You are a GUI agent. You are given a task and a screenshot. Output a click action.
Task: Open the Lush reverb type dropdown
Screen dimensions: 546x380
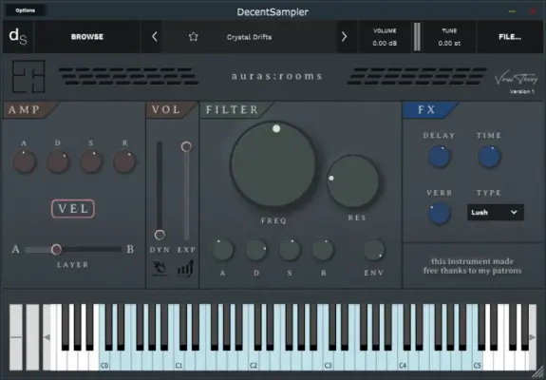[x=495, y=213]
